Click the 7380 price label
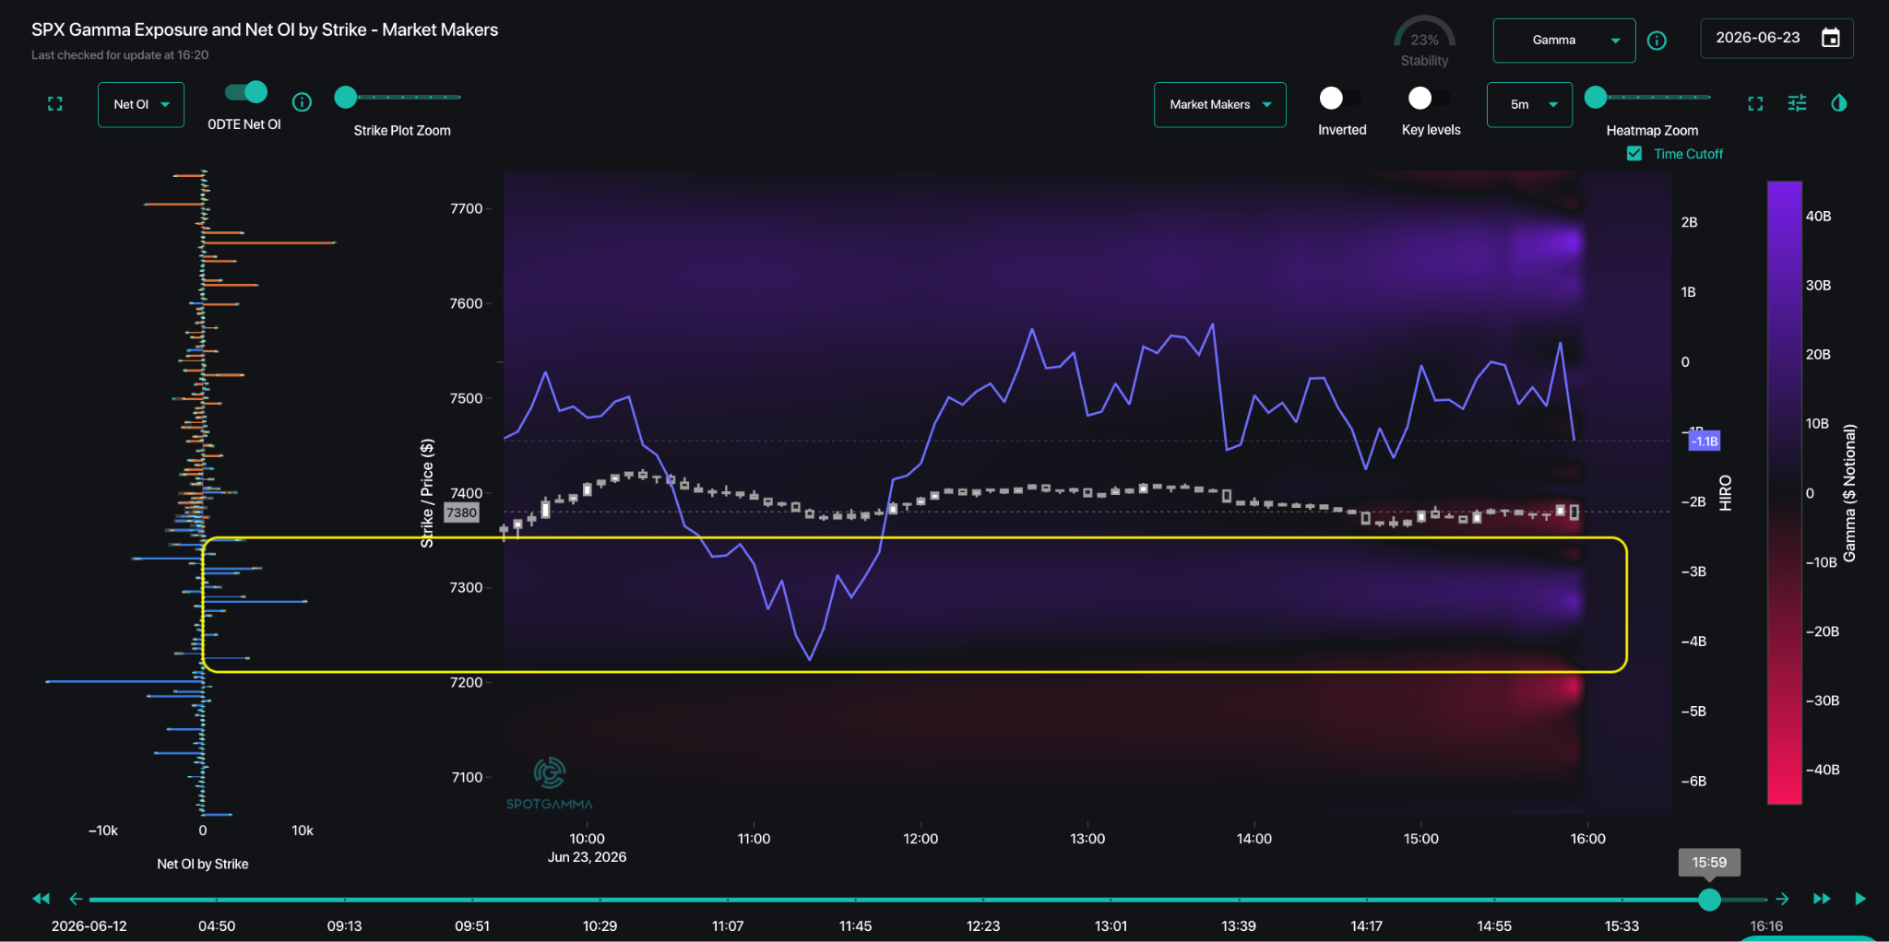Image resolution: width=1889 pixels, height=942 pixels. (x=461, y=512)
